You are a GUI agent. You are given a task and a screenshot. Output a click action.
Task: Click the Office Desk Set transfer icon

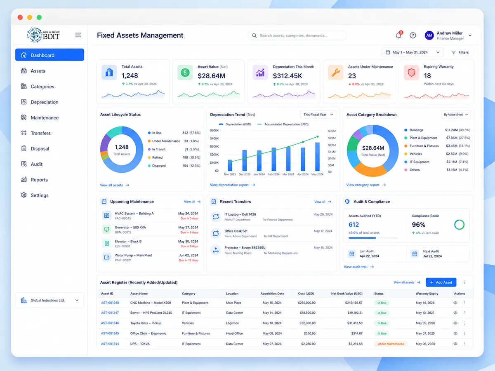tap(216, 233)
